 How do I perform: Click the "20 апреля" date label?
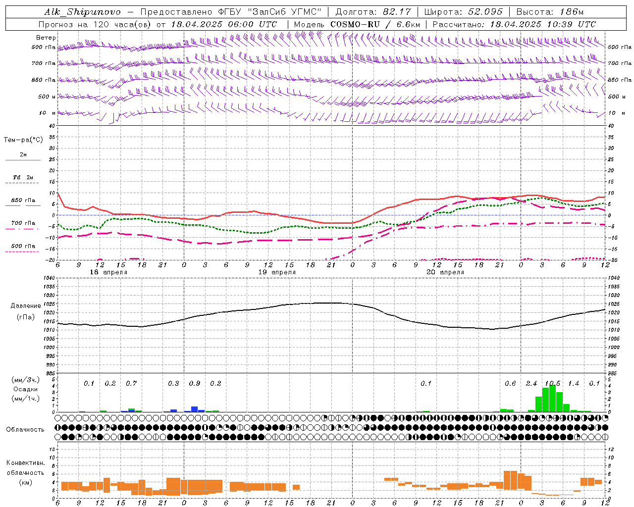[x=445, y=272]
